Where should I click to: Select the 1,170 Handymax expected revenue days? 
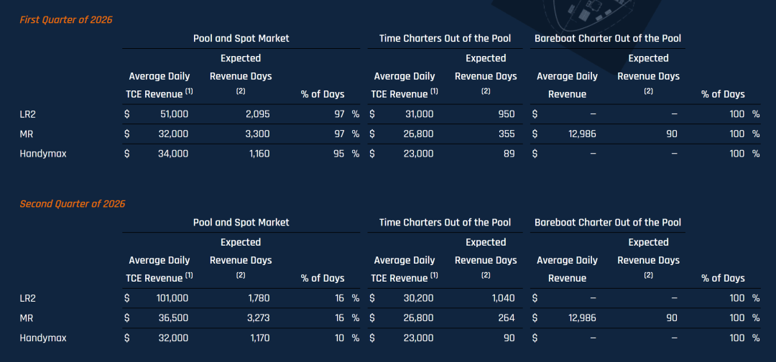[x=256, y=338]
